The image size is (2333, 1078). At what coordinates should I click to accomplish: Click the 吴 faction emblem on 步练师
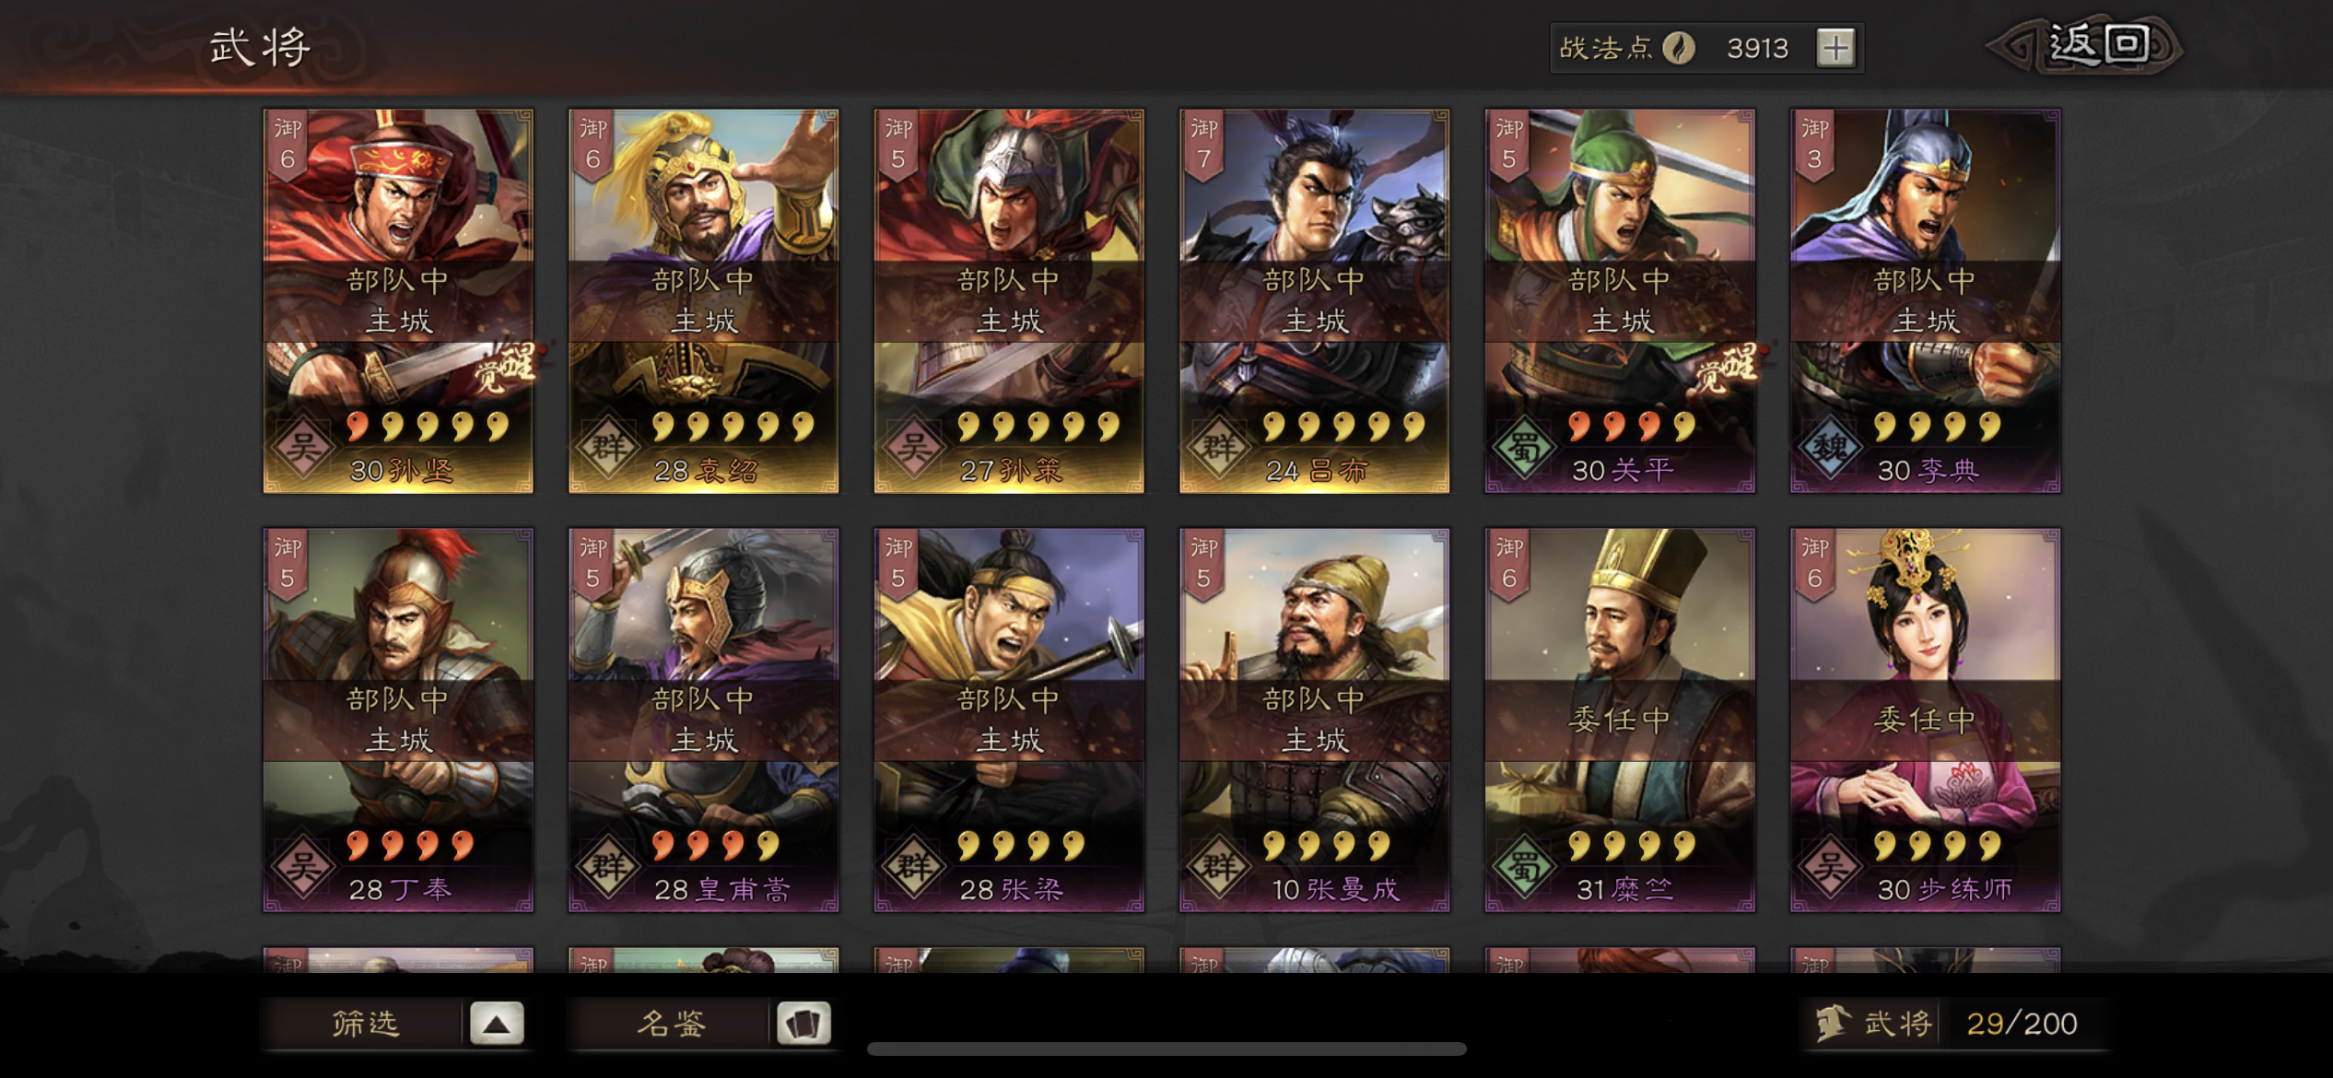coord(1829,867)
